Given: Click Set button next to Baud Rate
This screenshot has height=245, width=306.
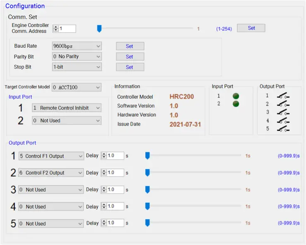Looking at the screenshot, I should click(x=130, y=46).
